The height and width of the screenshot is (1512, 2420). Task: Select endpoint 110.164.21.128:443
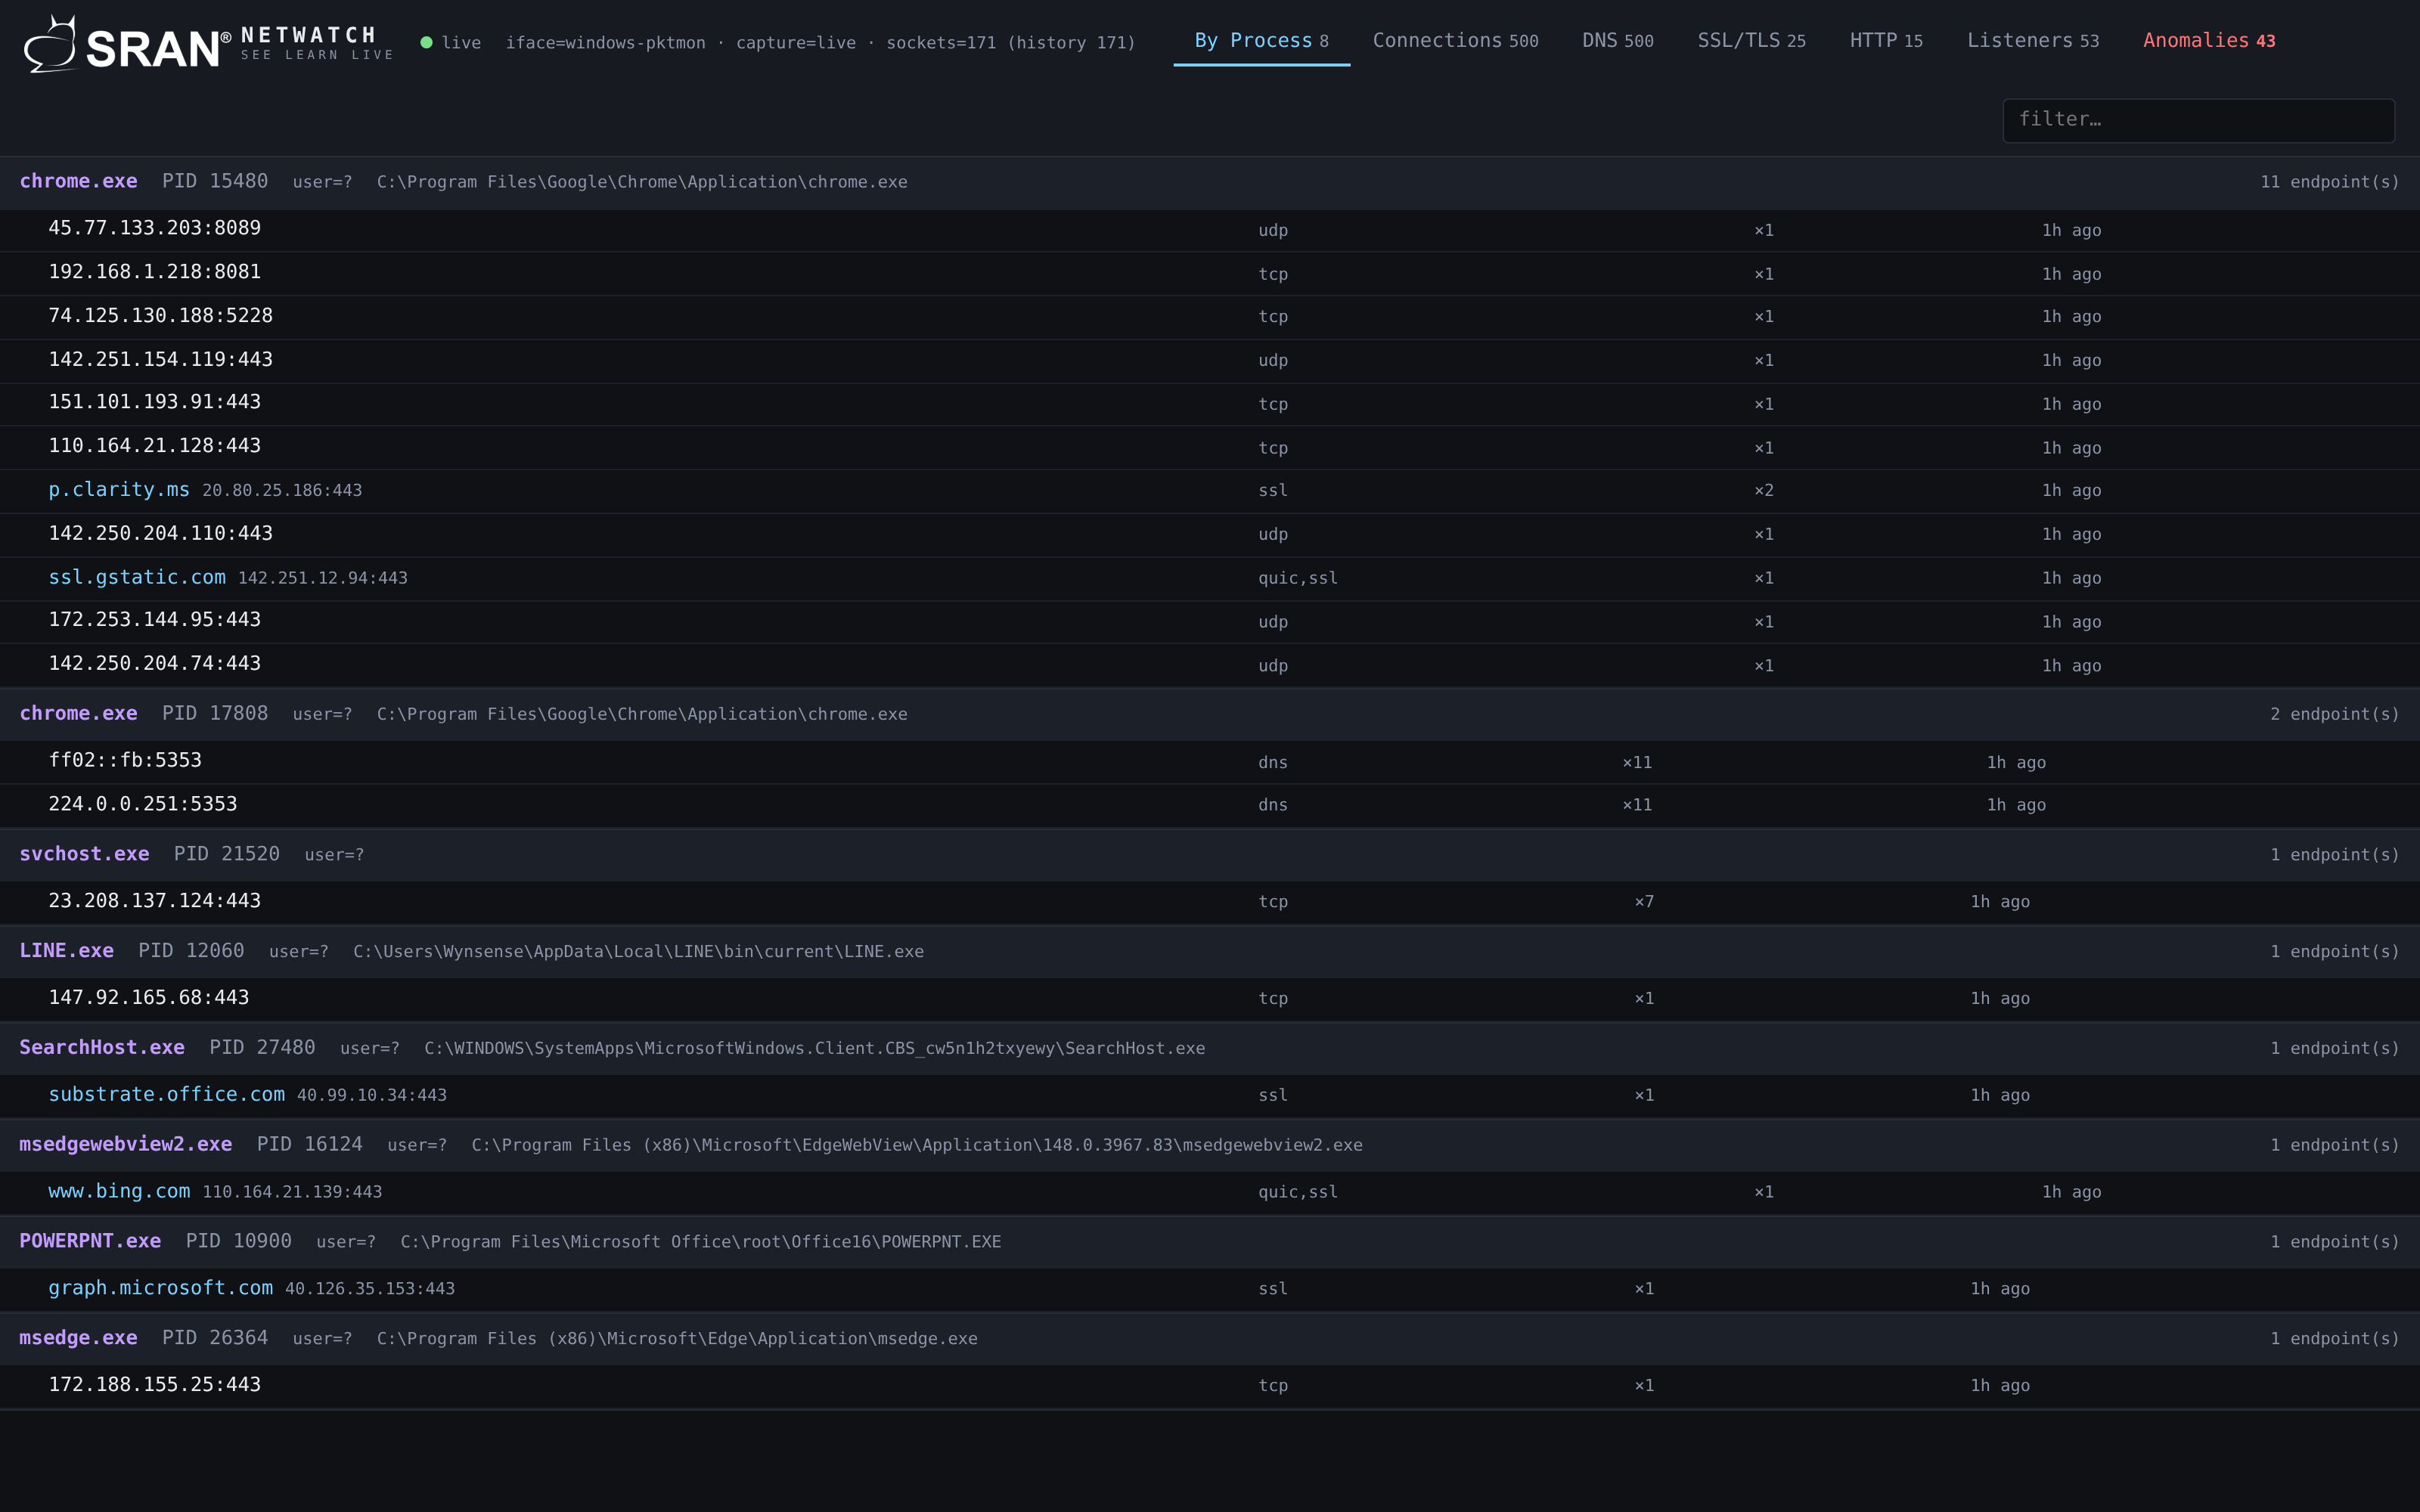pos(155,447)
